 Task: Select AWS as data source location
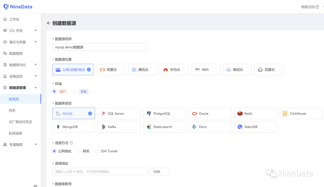[x=206, y=69]
